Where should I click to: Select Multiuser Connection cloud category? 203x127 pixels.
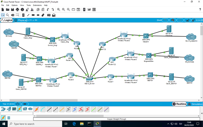coord(30,109)
